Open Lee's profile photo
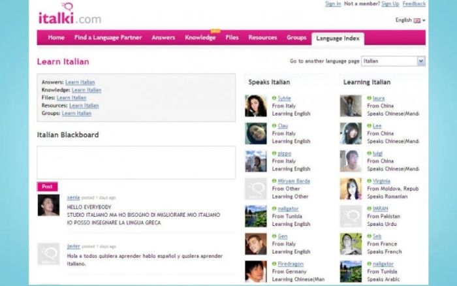This screenshot has width=457, height=286. coord(351,133)
